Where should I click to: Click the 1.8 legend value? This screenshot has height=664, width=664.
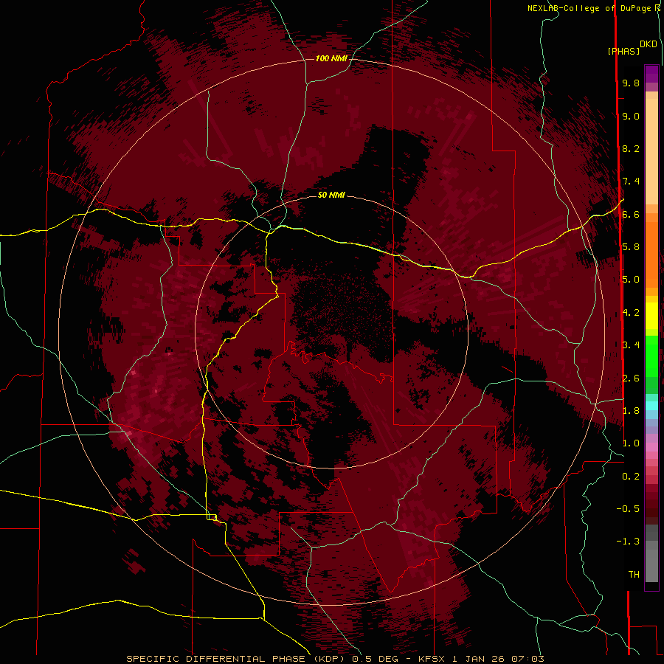pos(631,411)
